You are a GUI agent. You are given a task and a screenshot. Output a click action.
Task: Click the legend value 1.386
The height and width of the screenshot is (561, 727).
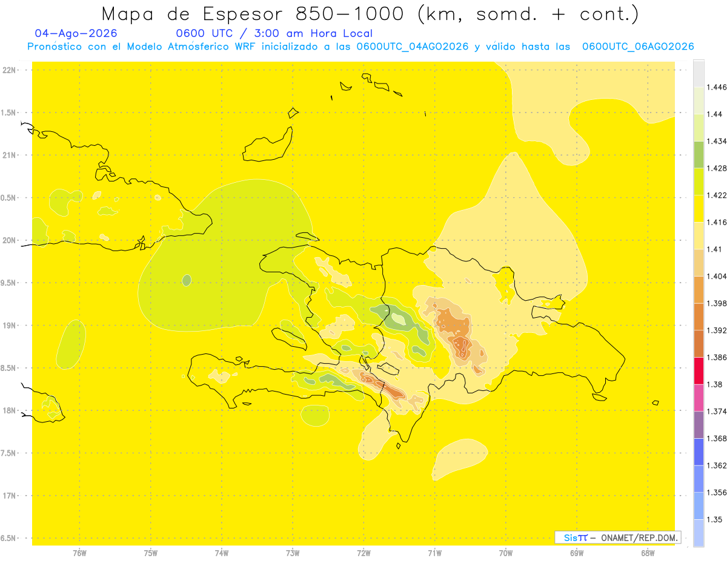716,357
